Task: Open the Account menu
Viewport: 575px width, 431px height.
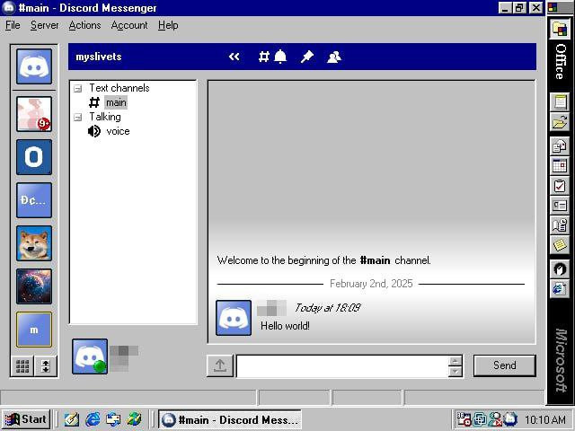Action: [x=129, y=25]
